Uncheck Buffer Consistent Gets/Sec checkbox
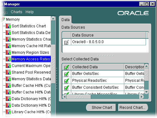Viewport: 157px width, 118px height. (x=67, y=88)
